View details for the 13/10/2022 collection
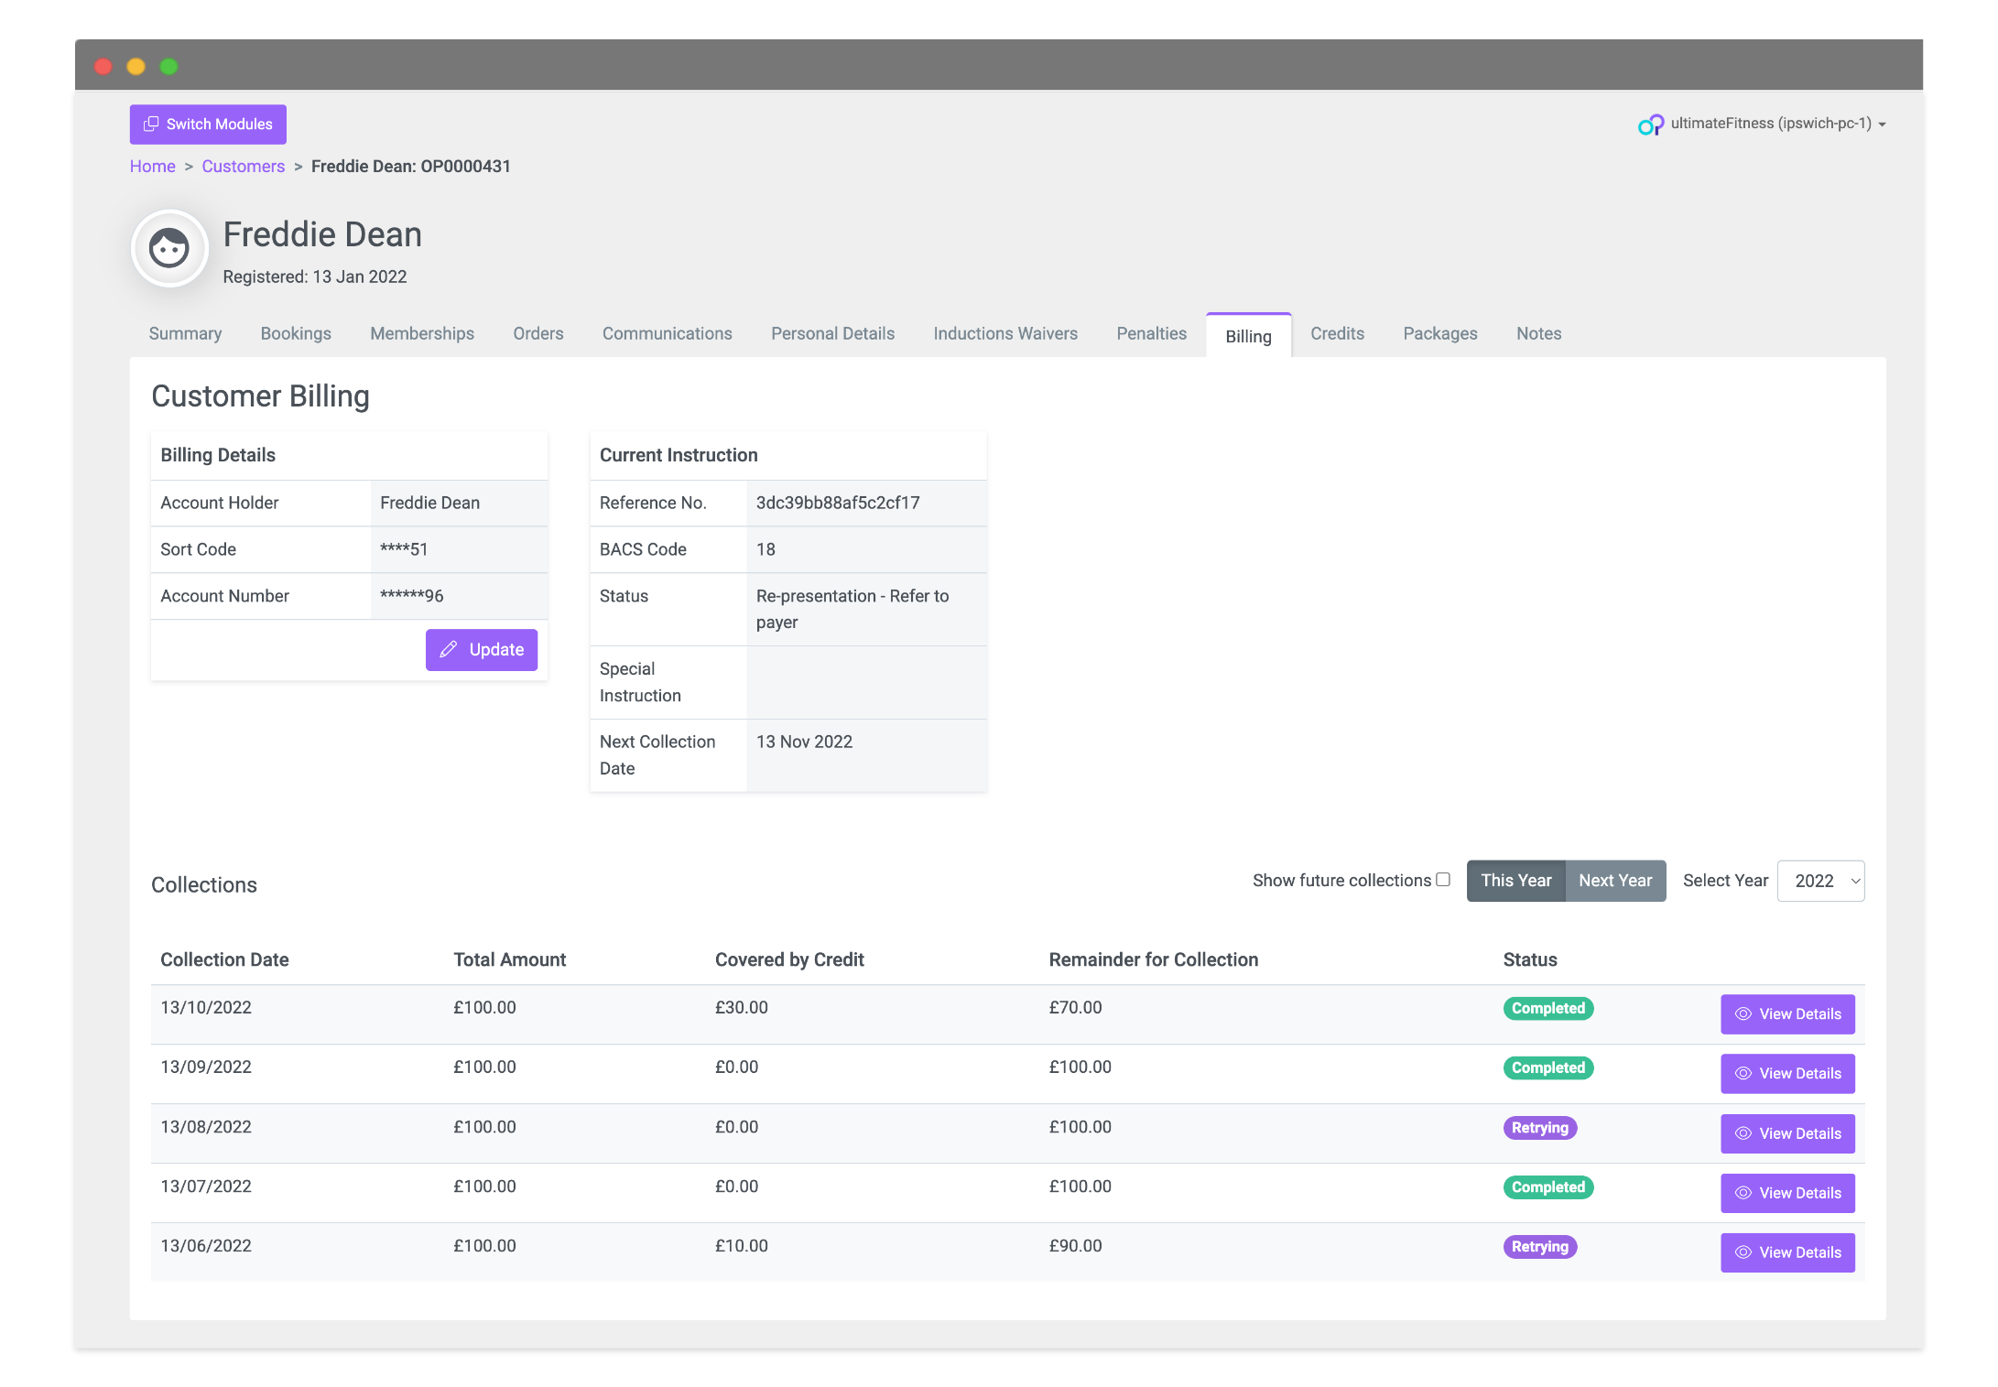This screenshot has width=1998, height=1387. pyautogui.click(x=1787, y=1014)
